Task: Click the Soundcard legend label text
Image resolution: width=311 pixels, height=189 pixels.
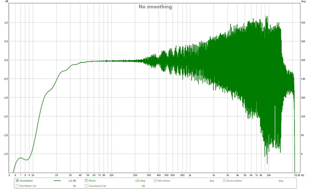Action: [27, 181]
